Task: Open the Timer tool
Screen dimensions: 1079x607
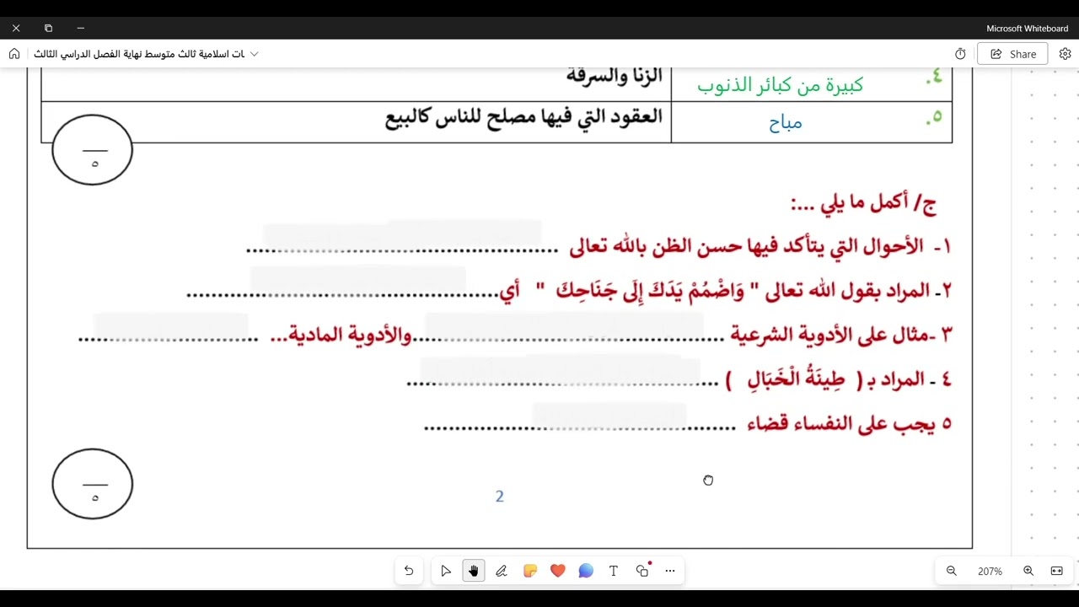Action: pos(960,54)
